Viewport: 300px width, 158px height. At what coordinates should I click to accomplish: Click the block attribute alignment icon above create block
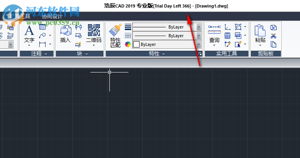pos(78,27)
